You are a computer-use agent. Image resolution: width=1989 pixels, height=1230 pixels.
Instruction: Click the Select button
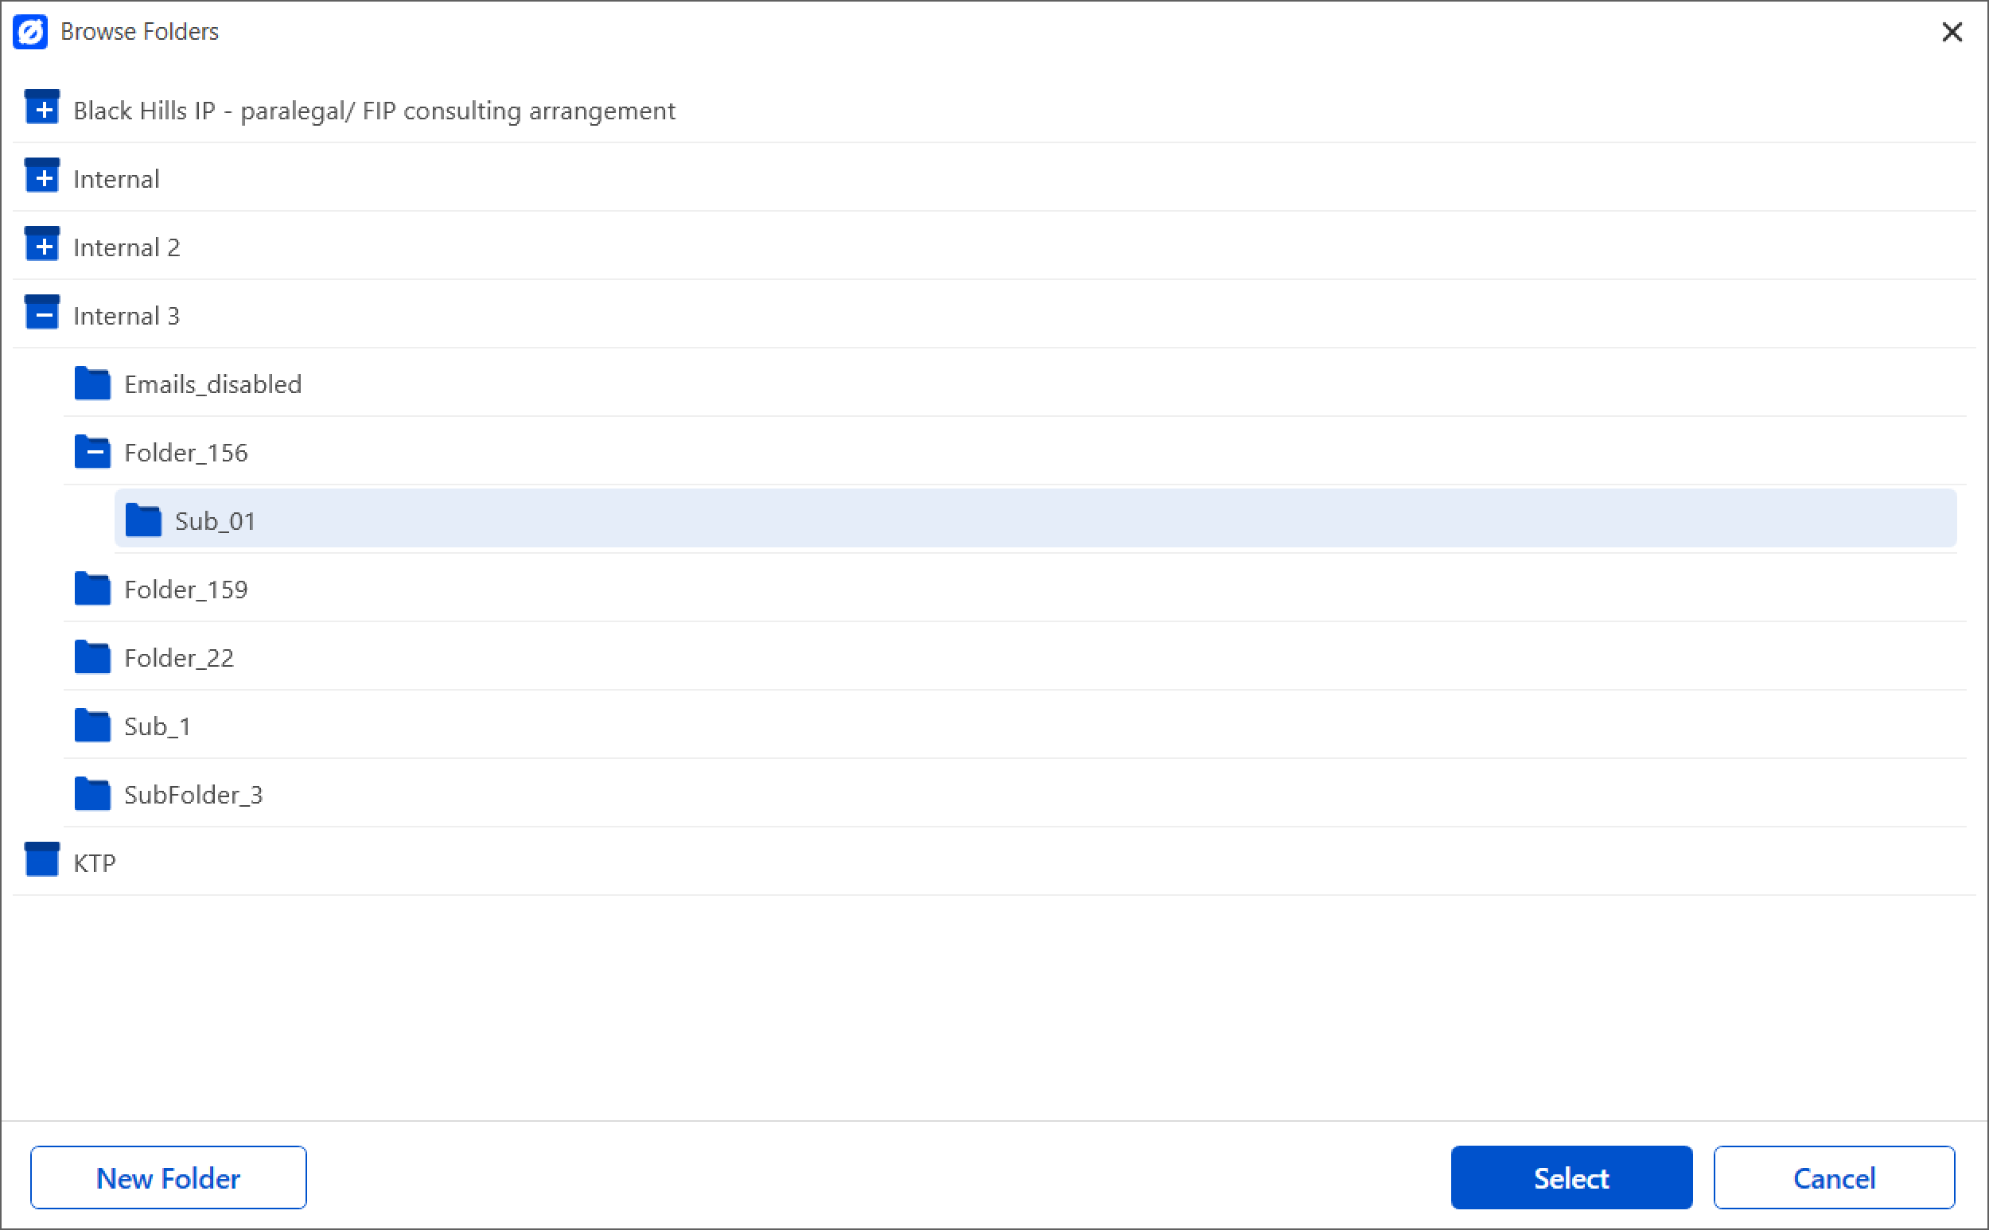coord(1571,1177)
